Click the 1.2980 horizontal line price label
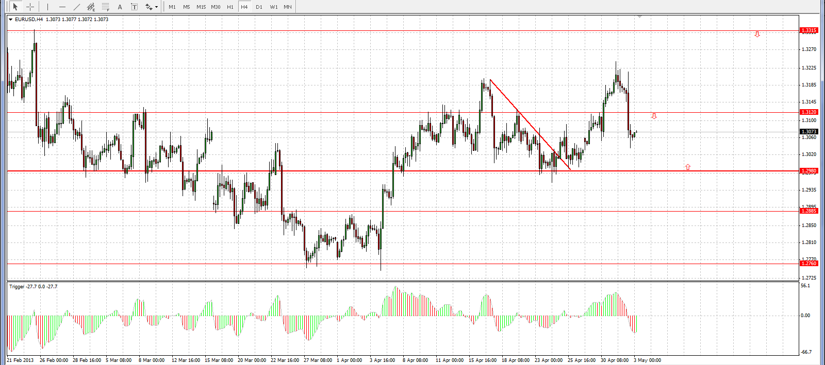Image resolution: width=825 pixels, height=365 pixels. tap(808, 171)
